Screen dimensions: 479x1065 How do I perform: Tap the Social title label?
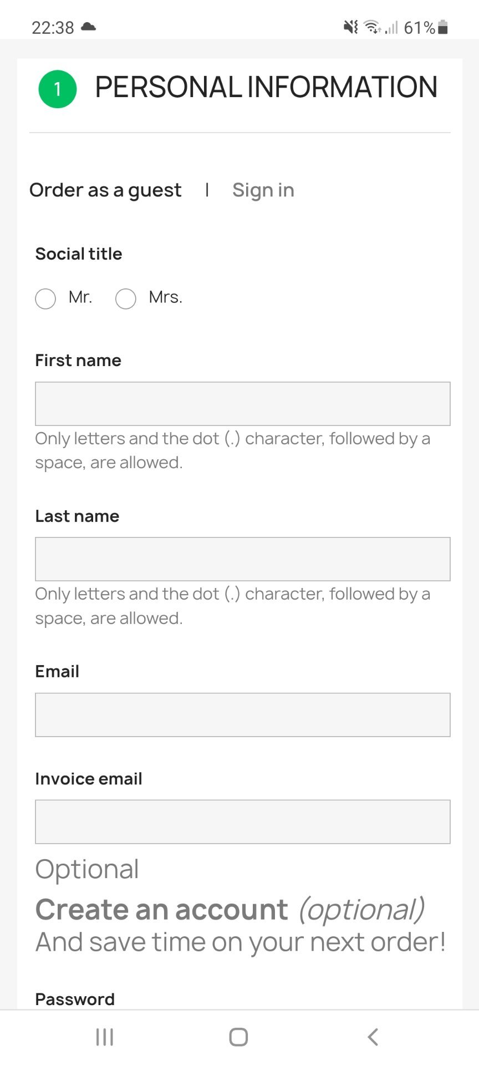click(x=79, y=254)
